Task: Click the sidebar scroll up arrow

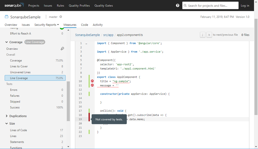Action: pyautogui.click(x=68, y=30)
